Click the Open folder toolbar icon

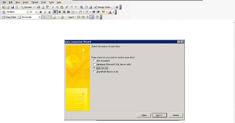click(8, 7)
